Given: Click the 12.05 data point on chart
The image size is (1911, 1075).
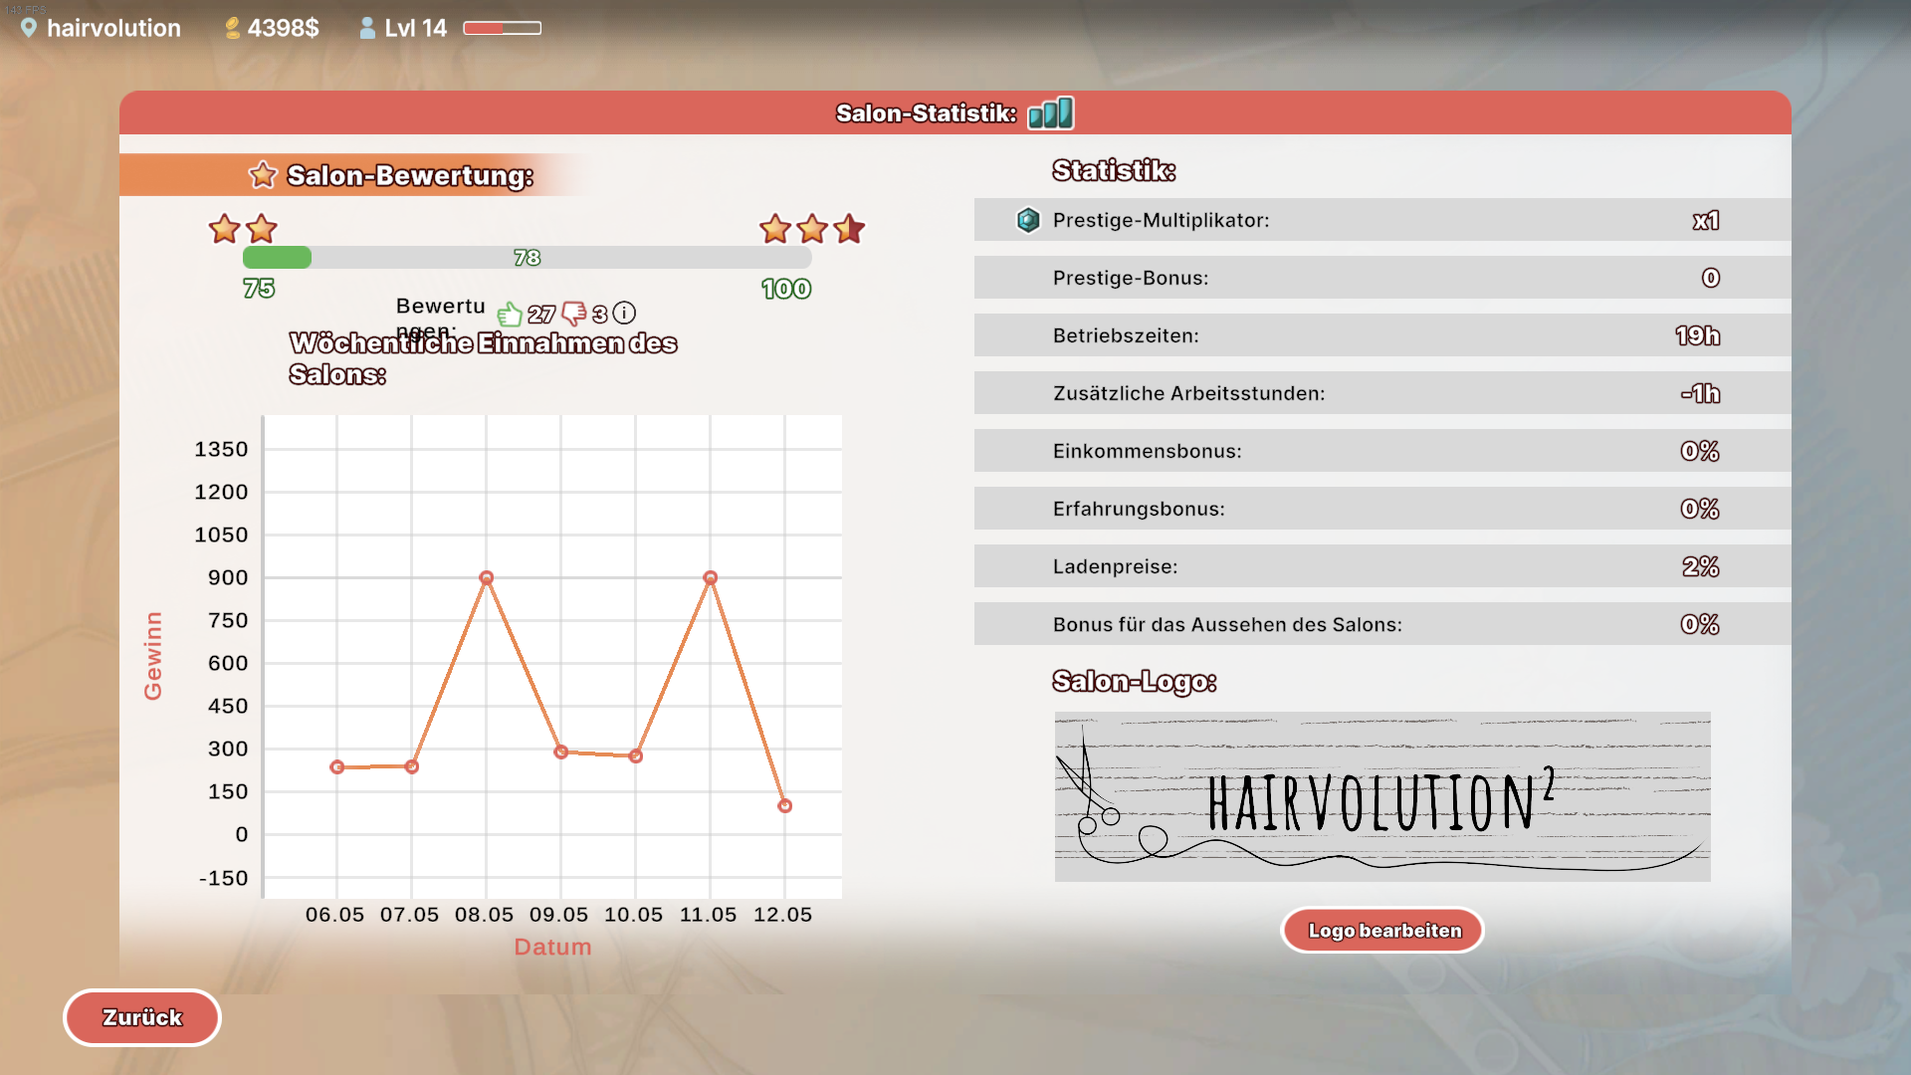Looking at the screenshot, I should click(x=785, y=806).
